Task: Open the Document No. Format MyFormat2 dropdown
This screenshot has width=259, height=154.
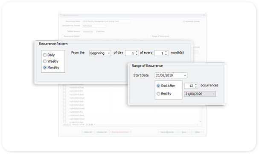Action: click(x=105, y=26)
